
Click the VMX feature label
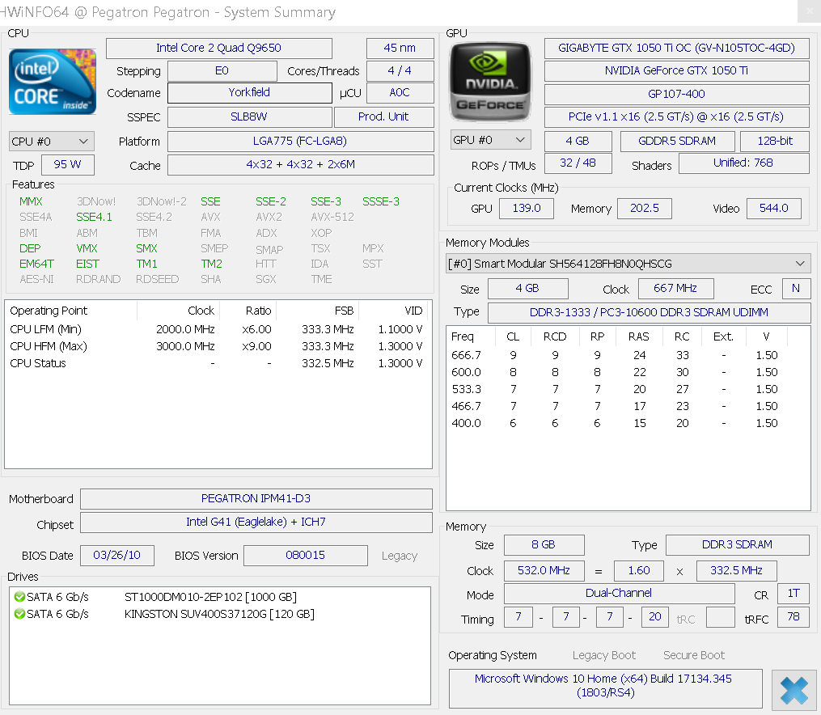point(87,248)
